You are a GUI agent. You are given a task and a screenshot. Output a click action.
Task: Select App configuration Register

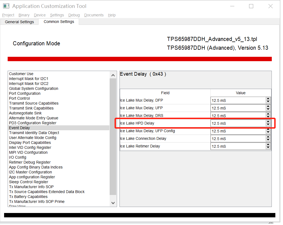(x=32, y=177)
